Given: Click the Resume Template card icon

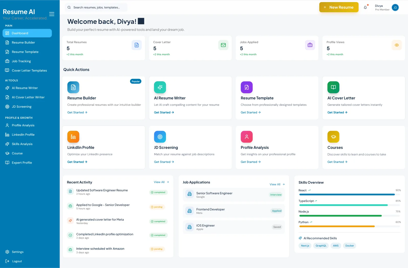Looking at the screenshot, I should click(x=247, y=87).
